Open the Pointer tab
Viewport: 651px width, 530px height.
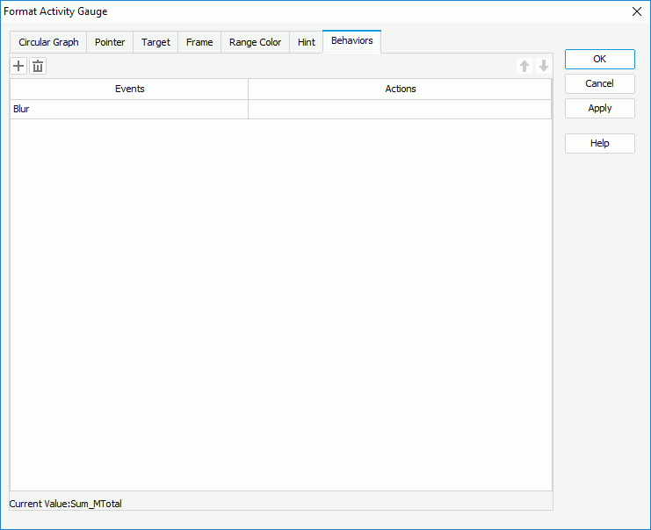click(110, 42)
